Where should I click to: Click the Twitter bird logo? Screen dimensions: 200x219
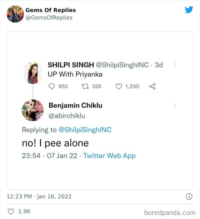pos(189,10)
